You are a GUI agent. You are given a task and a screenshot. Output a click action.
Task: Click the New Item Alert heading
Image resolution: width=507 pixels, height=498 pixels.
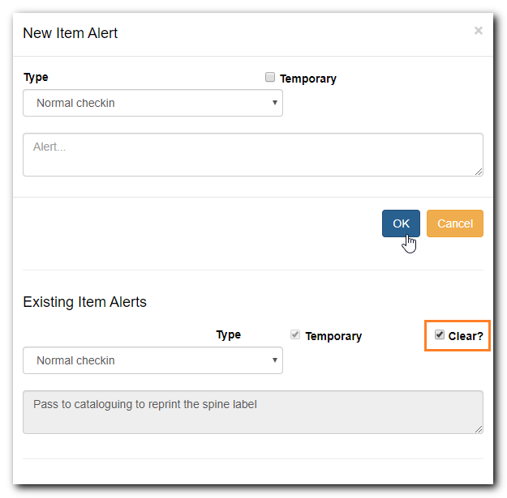(70, 33)
